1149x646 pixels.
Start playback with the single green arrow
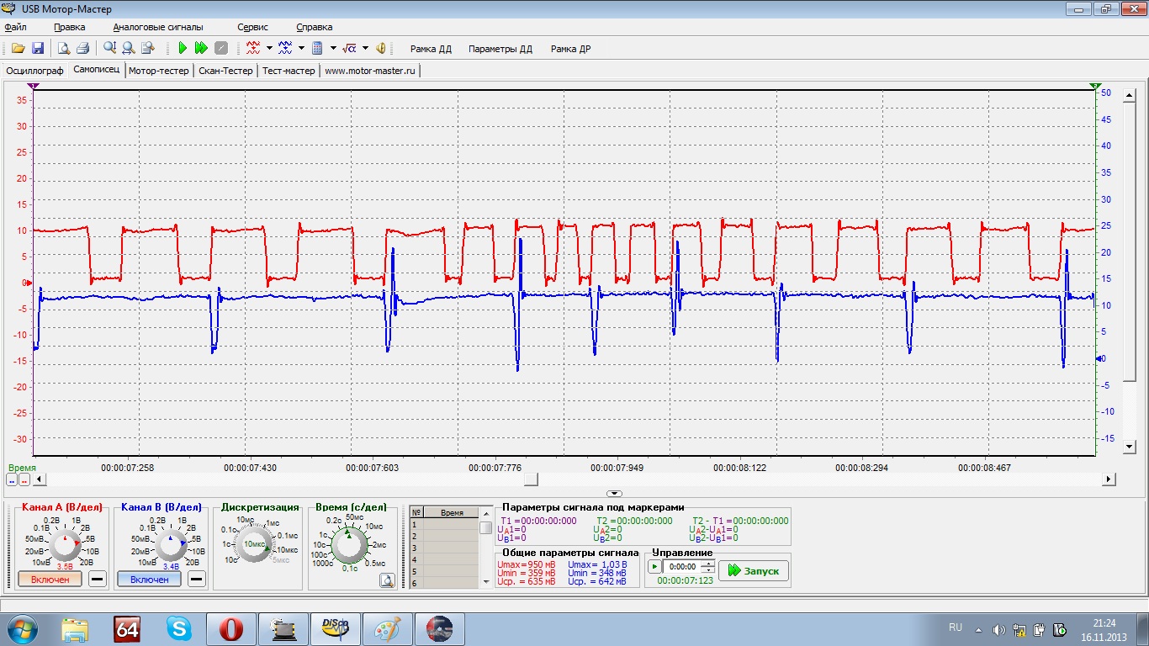(x=183, y=48)
